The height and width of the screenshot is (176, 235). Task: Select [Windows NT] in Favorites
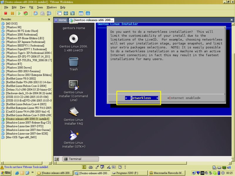(x=14, y=64)
